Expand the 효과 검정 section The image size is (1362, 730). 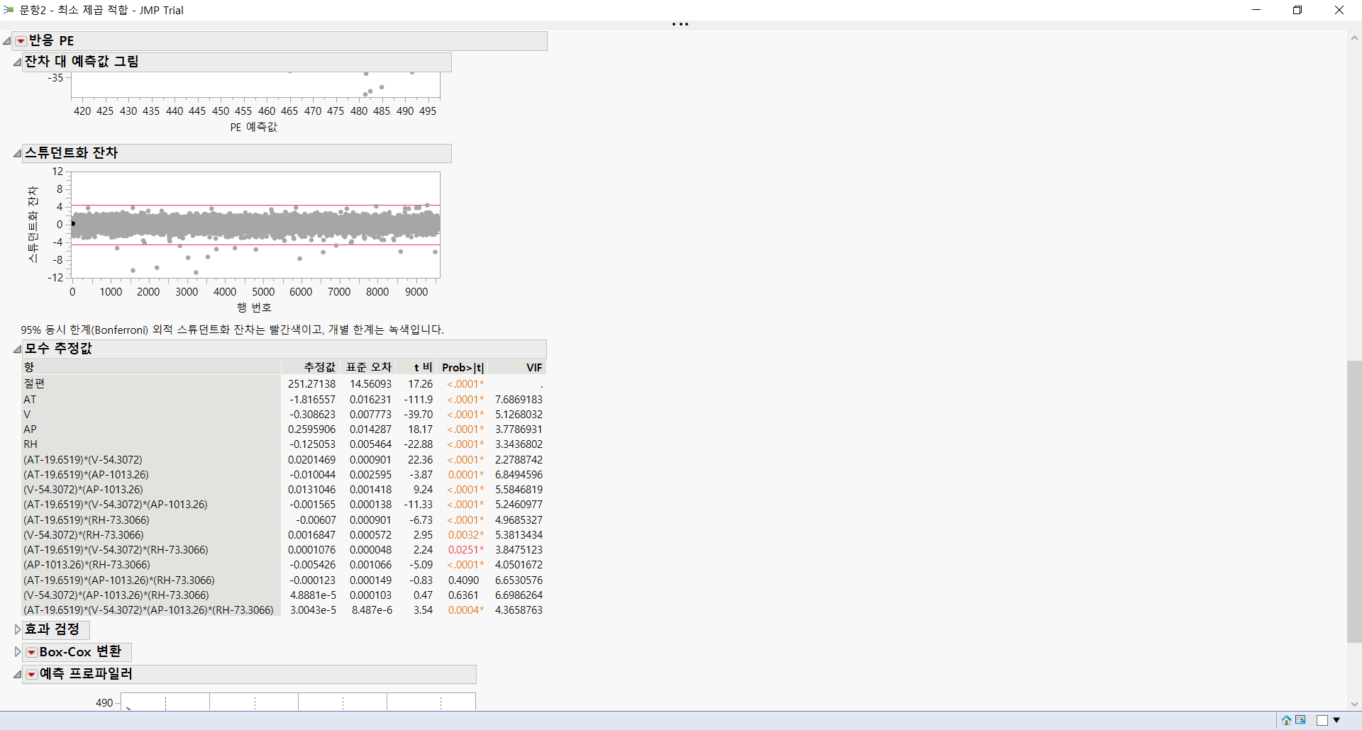tap(18, 629)
